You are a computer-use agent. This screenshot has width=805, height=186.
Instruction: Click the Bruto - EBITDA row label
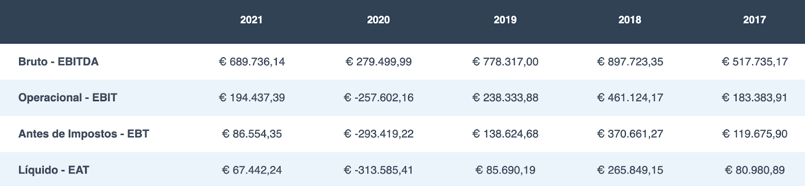pyautogui.click(x=58, y=62)
